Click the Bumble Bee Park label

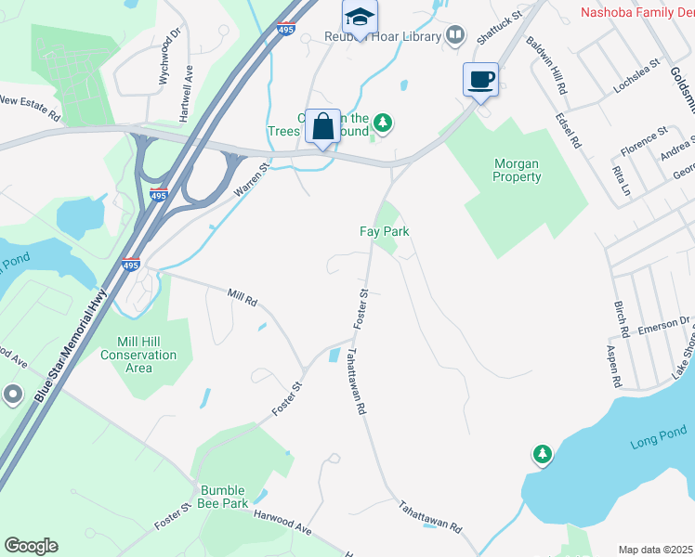pyautogui.click(x=222, y=497)
